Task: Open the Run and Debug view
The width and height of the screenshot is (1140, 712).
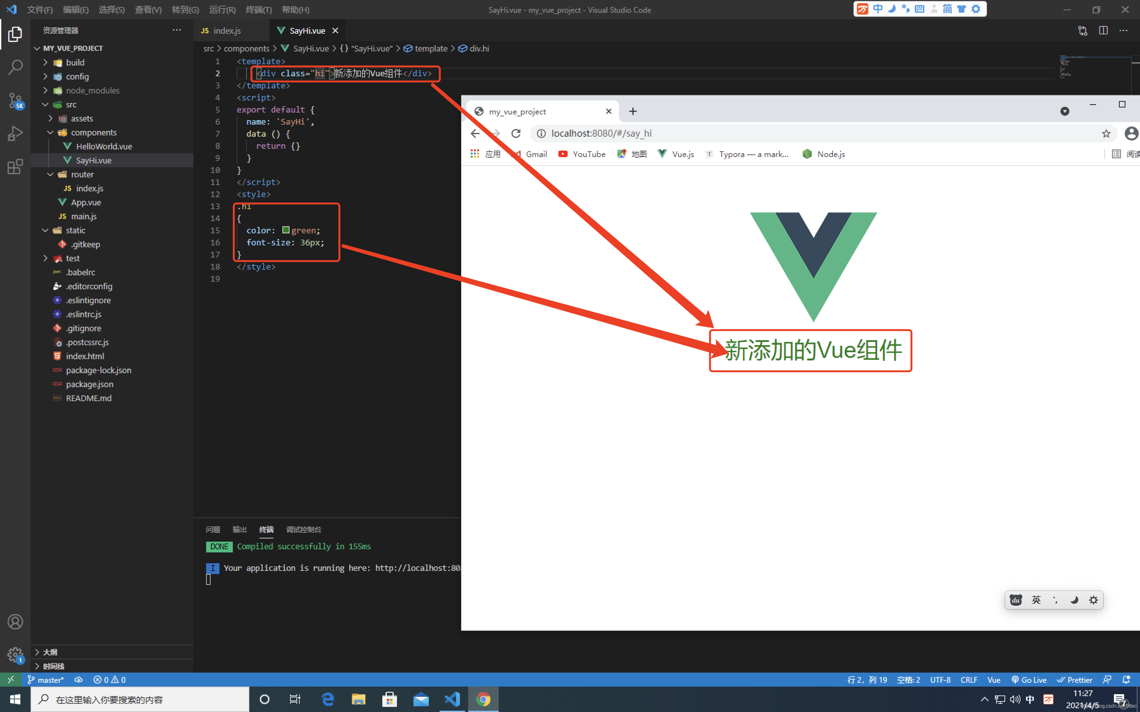Action: (15, 133)
